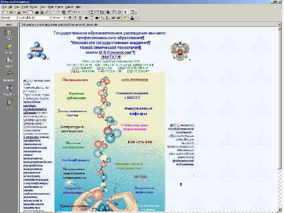Open the Format menu
The width and height of the screenshot is (284, 213).
tap(34, 7)
